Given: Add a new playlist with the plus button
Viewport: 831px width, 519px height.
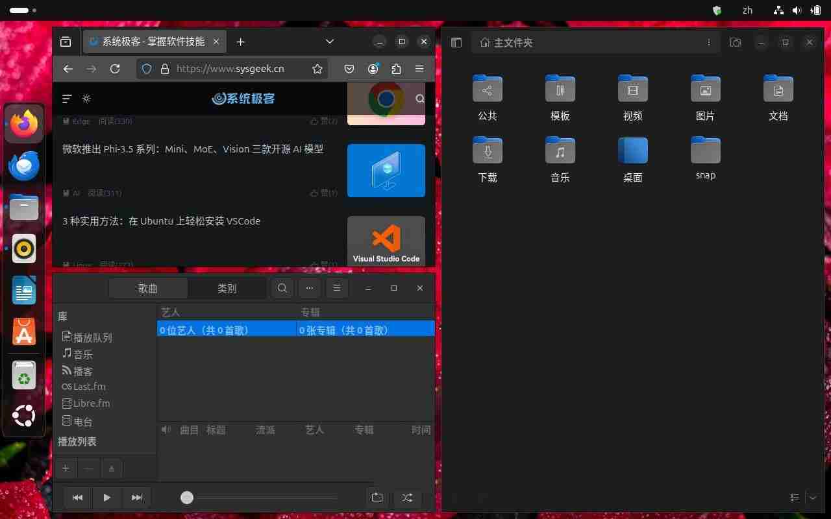Looking at the screenshot, I should click(66, 468).
